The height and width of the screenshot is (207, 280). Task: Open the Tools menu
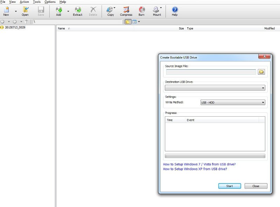click(x=37, y=2)
